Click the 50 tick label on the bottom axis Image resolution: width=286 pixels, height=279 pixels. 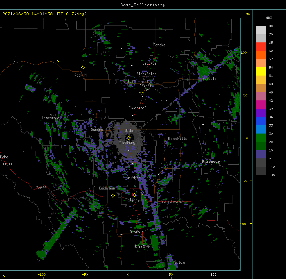pos(171,274)
